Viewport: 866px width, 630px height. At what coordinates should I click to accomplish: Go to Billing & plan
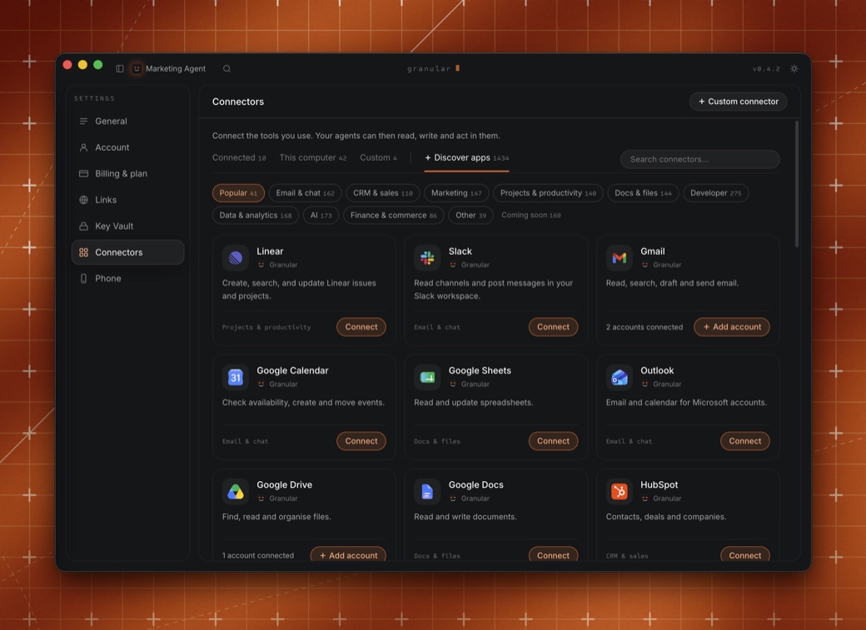coord(127,173)
